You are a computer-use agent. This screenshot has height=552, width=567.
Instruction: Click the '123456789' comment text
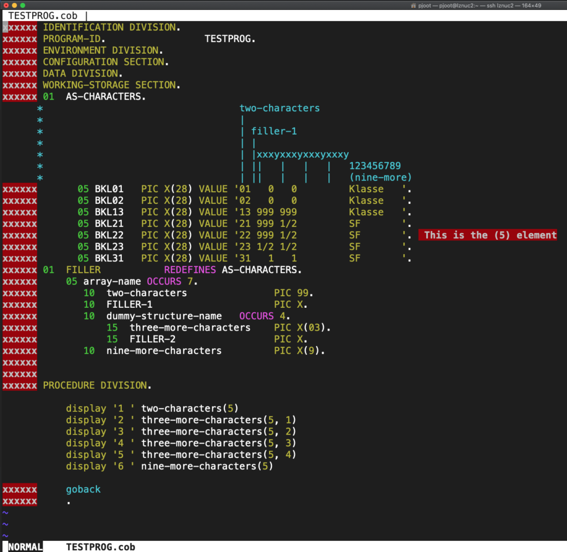click(x=375, y=166)
